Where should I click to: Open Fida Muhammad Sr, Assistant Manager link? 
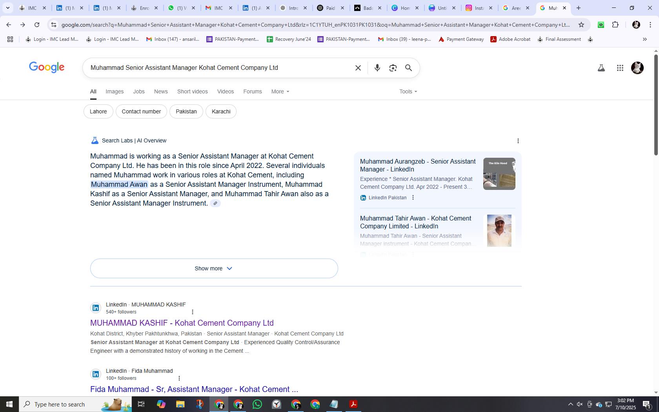[x=194, y=389]
